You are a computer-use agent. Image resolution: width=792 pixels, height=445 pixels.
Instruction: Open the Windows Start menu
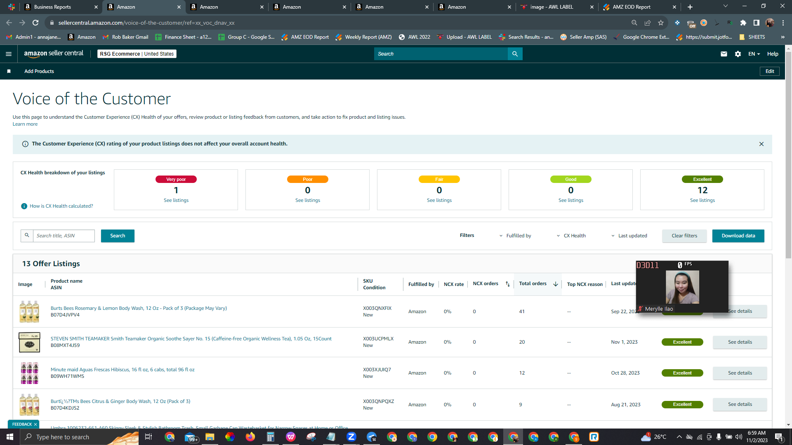click(10, 437)
